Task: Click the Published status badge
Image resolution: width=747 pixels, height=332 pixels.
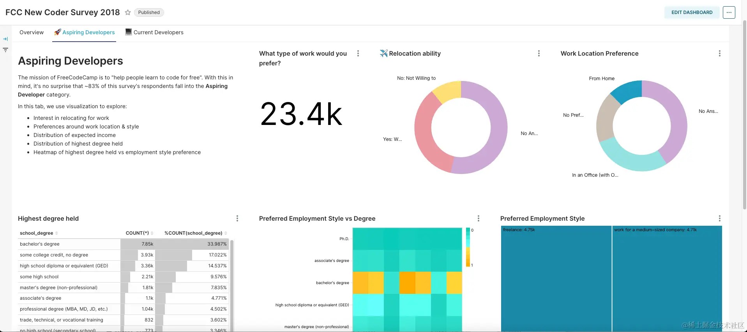Action: [149, 12]
